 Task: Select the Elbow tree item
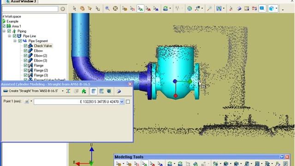(x=38, y=51)
